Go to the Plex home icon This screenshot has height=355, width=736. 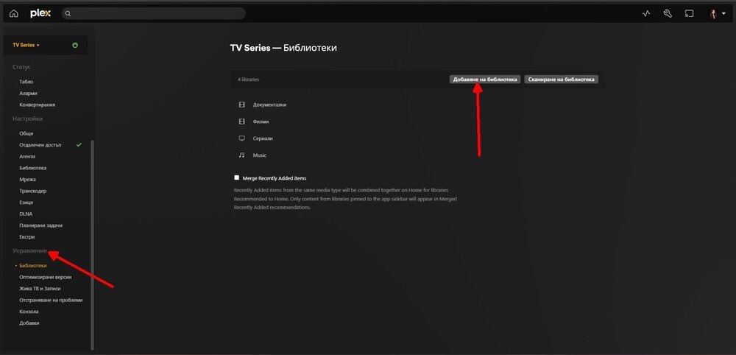tap(13, 13)
